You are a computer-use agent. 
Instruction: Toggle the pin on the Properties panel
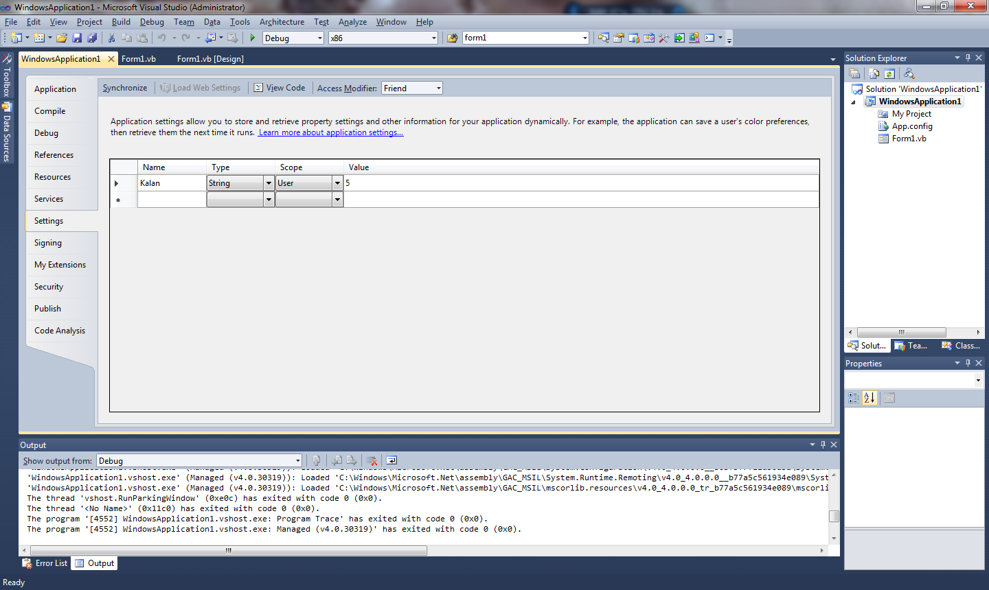tap(968, 363)
